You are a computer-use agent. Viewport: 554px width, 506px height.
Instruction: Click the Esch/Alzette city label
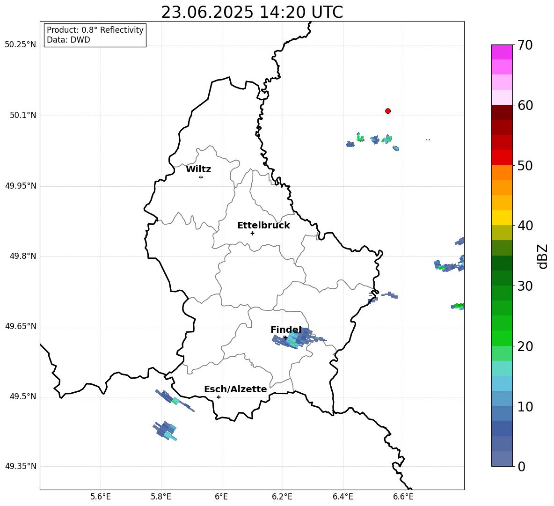point(235,389)
